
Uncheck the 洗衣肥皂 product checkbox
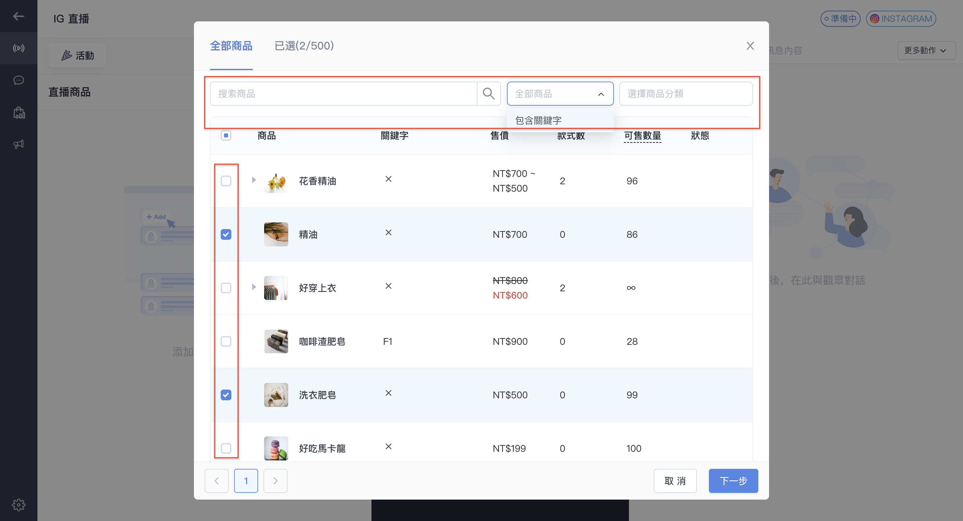[226, 395]
